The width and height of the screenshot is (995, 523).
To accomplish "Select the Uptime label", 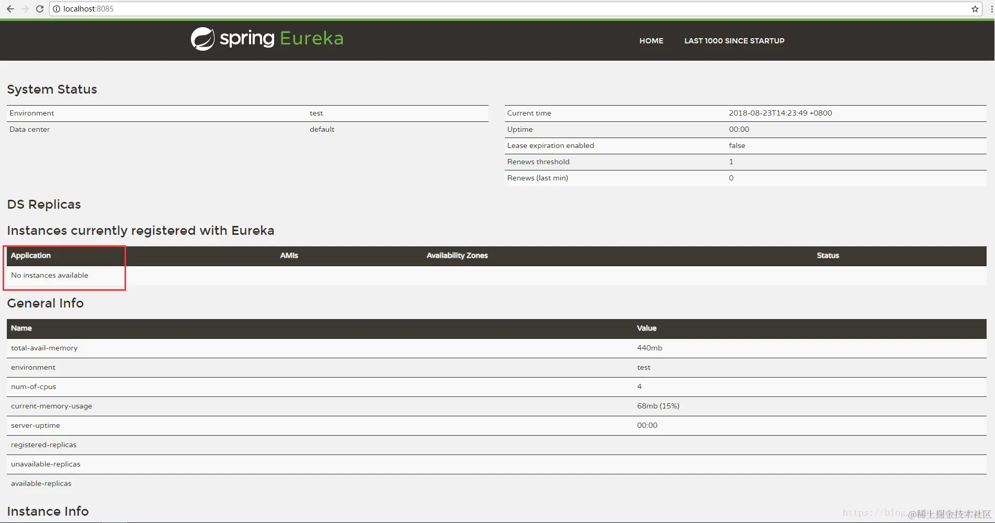I will click(519, 129).
